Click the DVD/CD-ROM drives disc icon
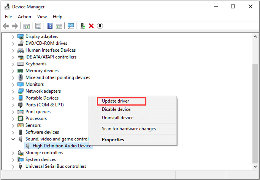This screenshot has width=260, height=180. click(x=20, y=43)
